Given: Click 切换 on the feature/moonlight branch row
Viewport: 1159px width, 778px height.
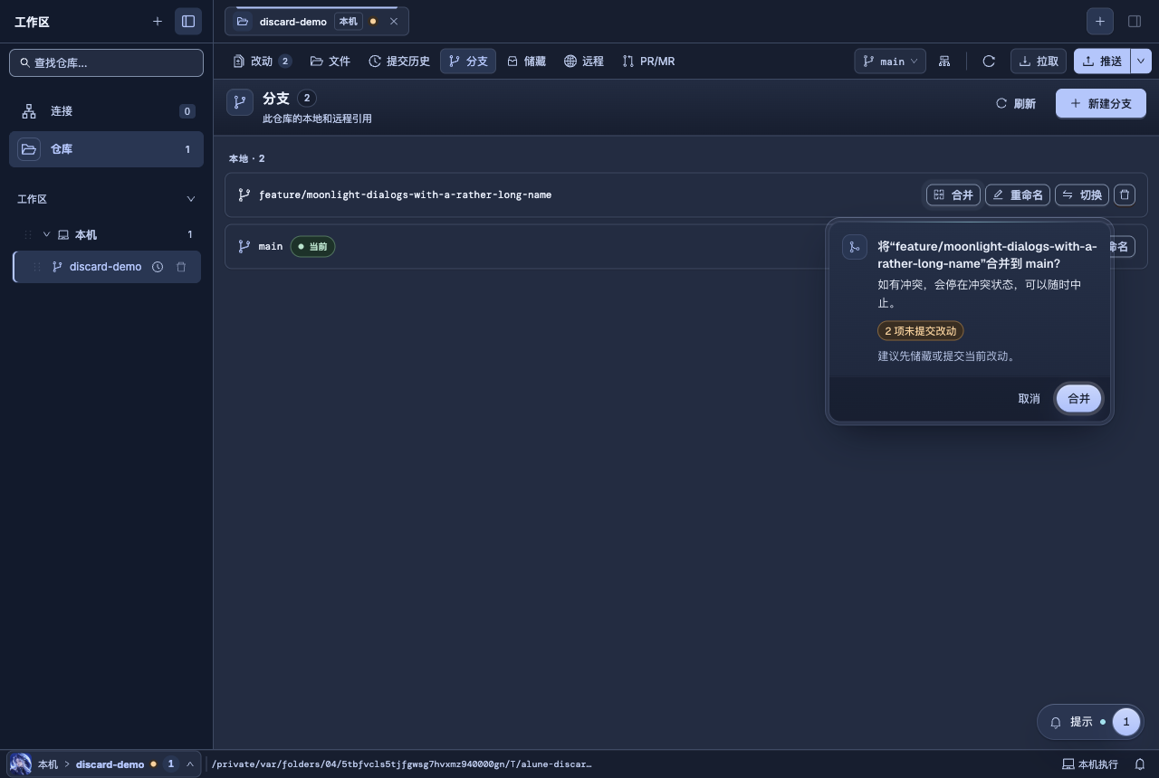Looking at the screenshot, I should click(x=1082, y=194).
